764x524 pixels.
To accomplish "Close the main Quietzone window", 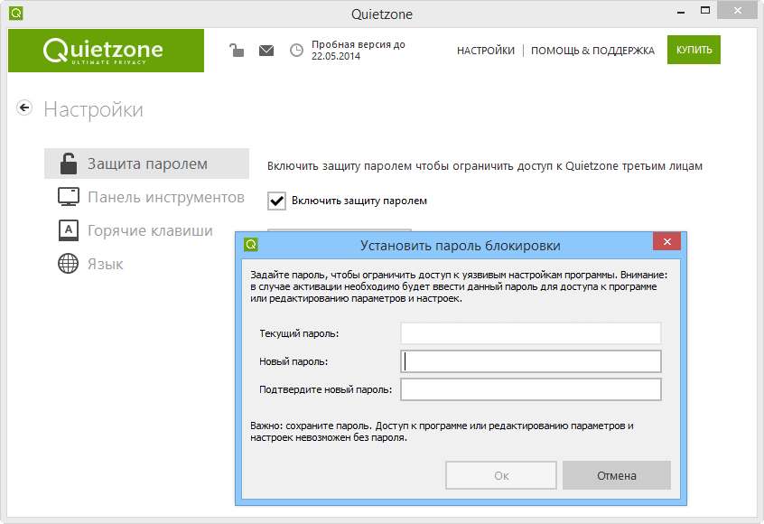I will coord(737,10).
